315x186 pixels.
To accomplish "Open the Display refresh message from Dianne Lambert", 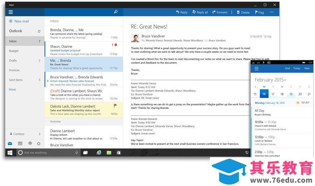I will (84, 134).
